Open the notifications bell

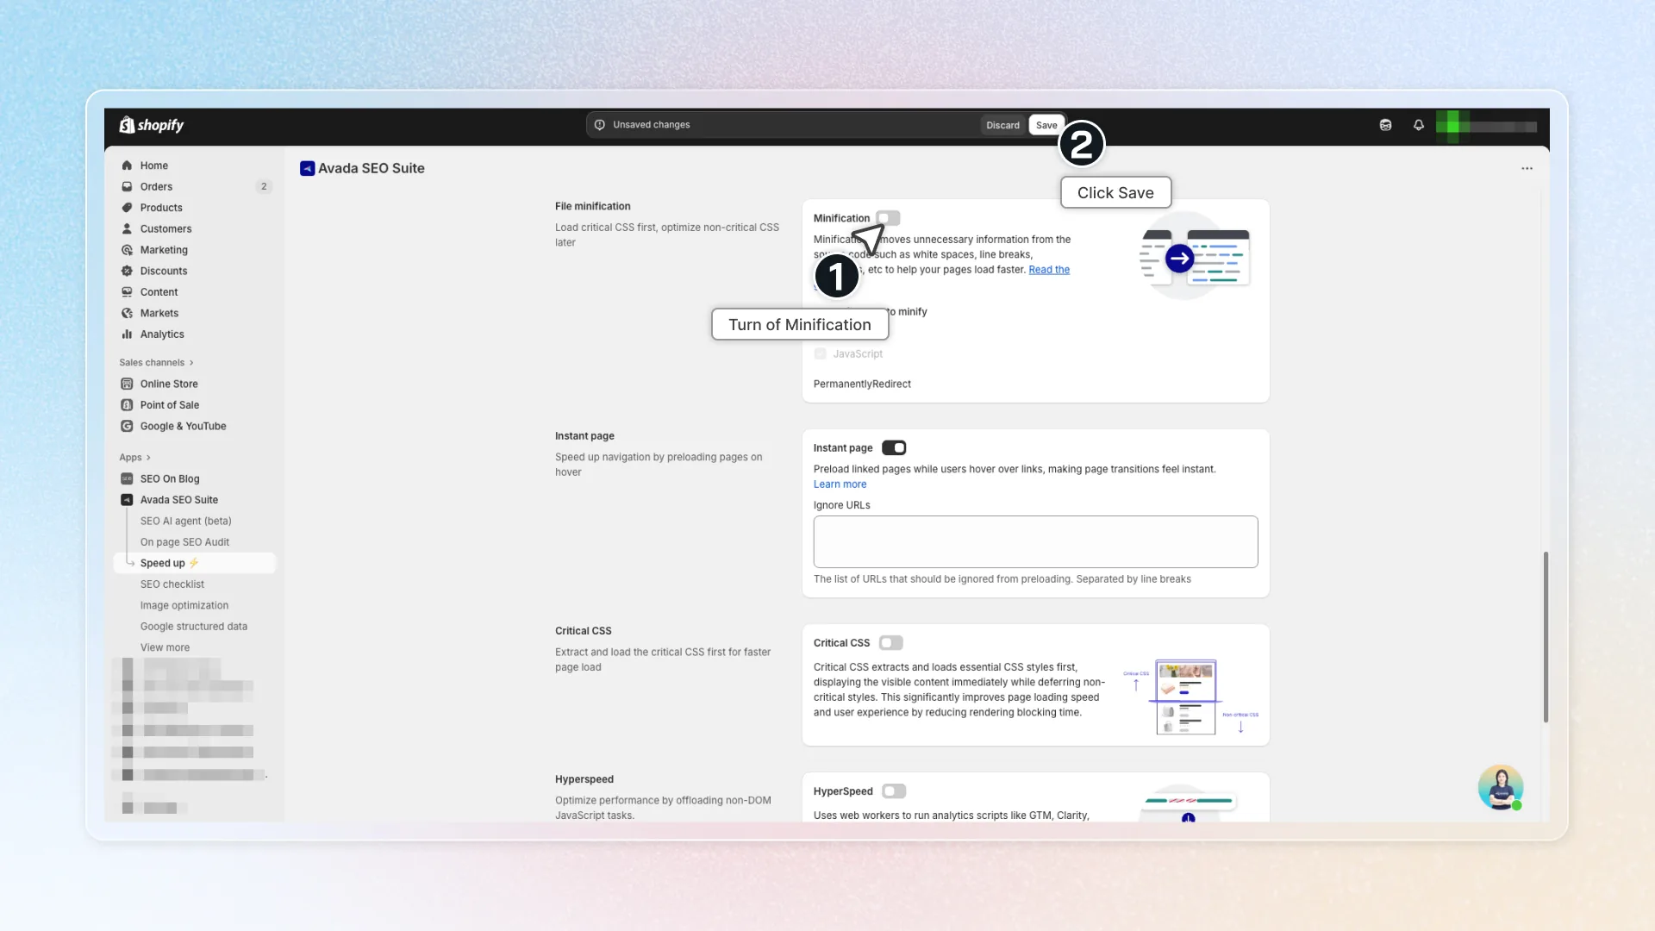pyautogui.click(x=1419, y=125)
